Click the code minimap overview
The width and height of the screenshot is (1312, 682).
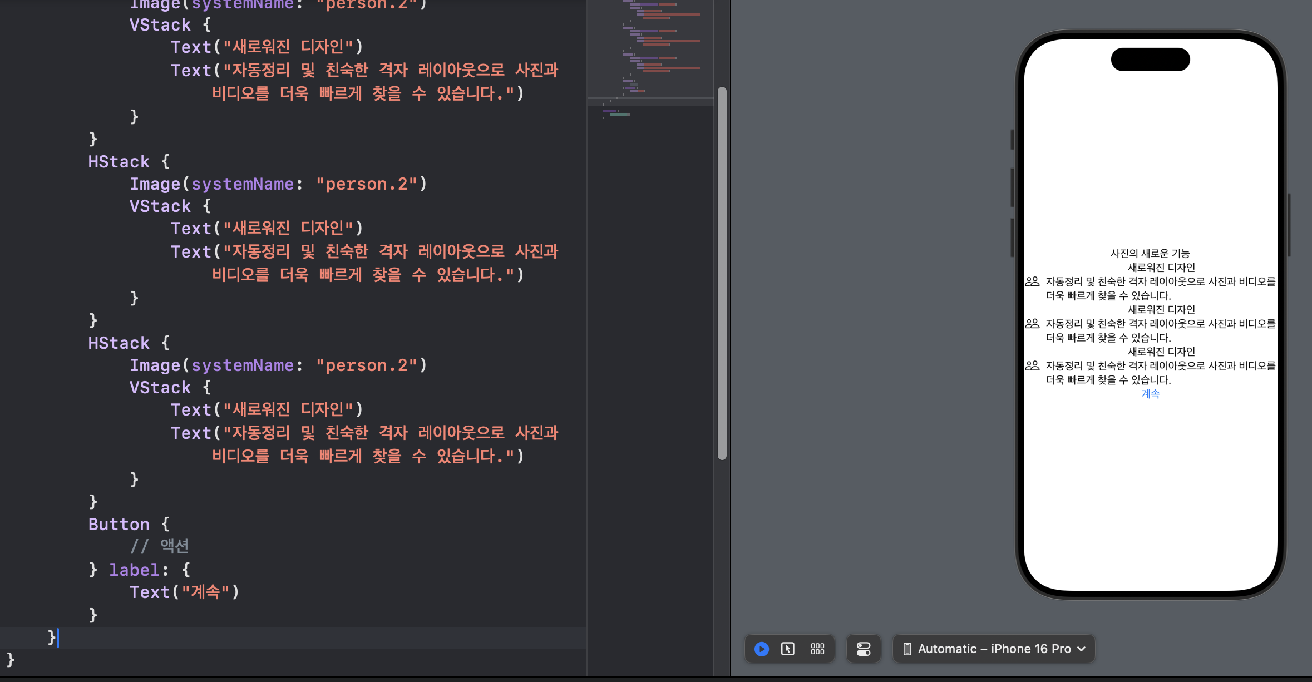pyautogui.click(x=650, y=50)
